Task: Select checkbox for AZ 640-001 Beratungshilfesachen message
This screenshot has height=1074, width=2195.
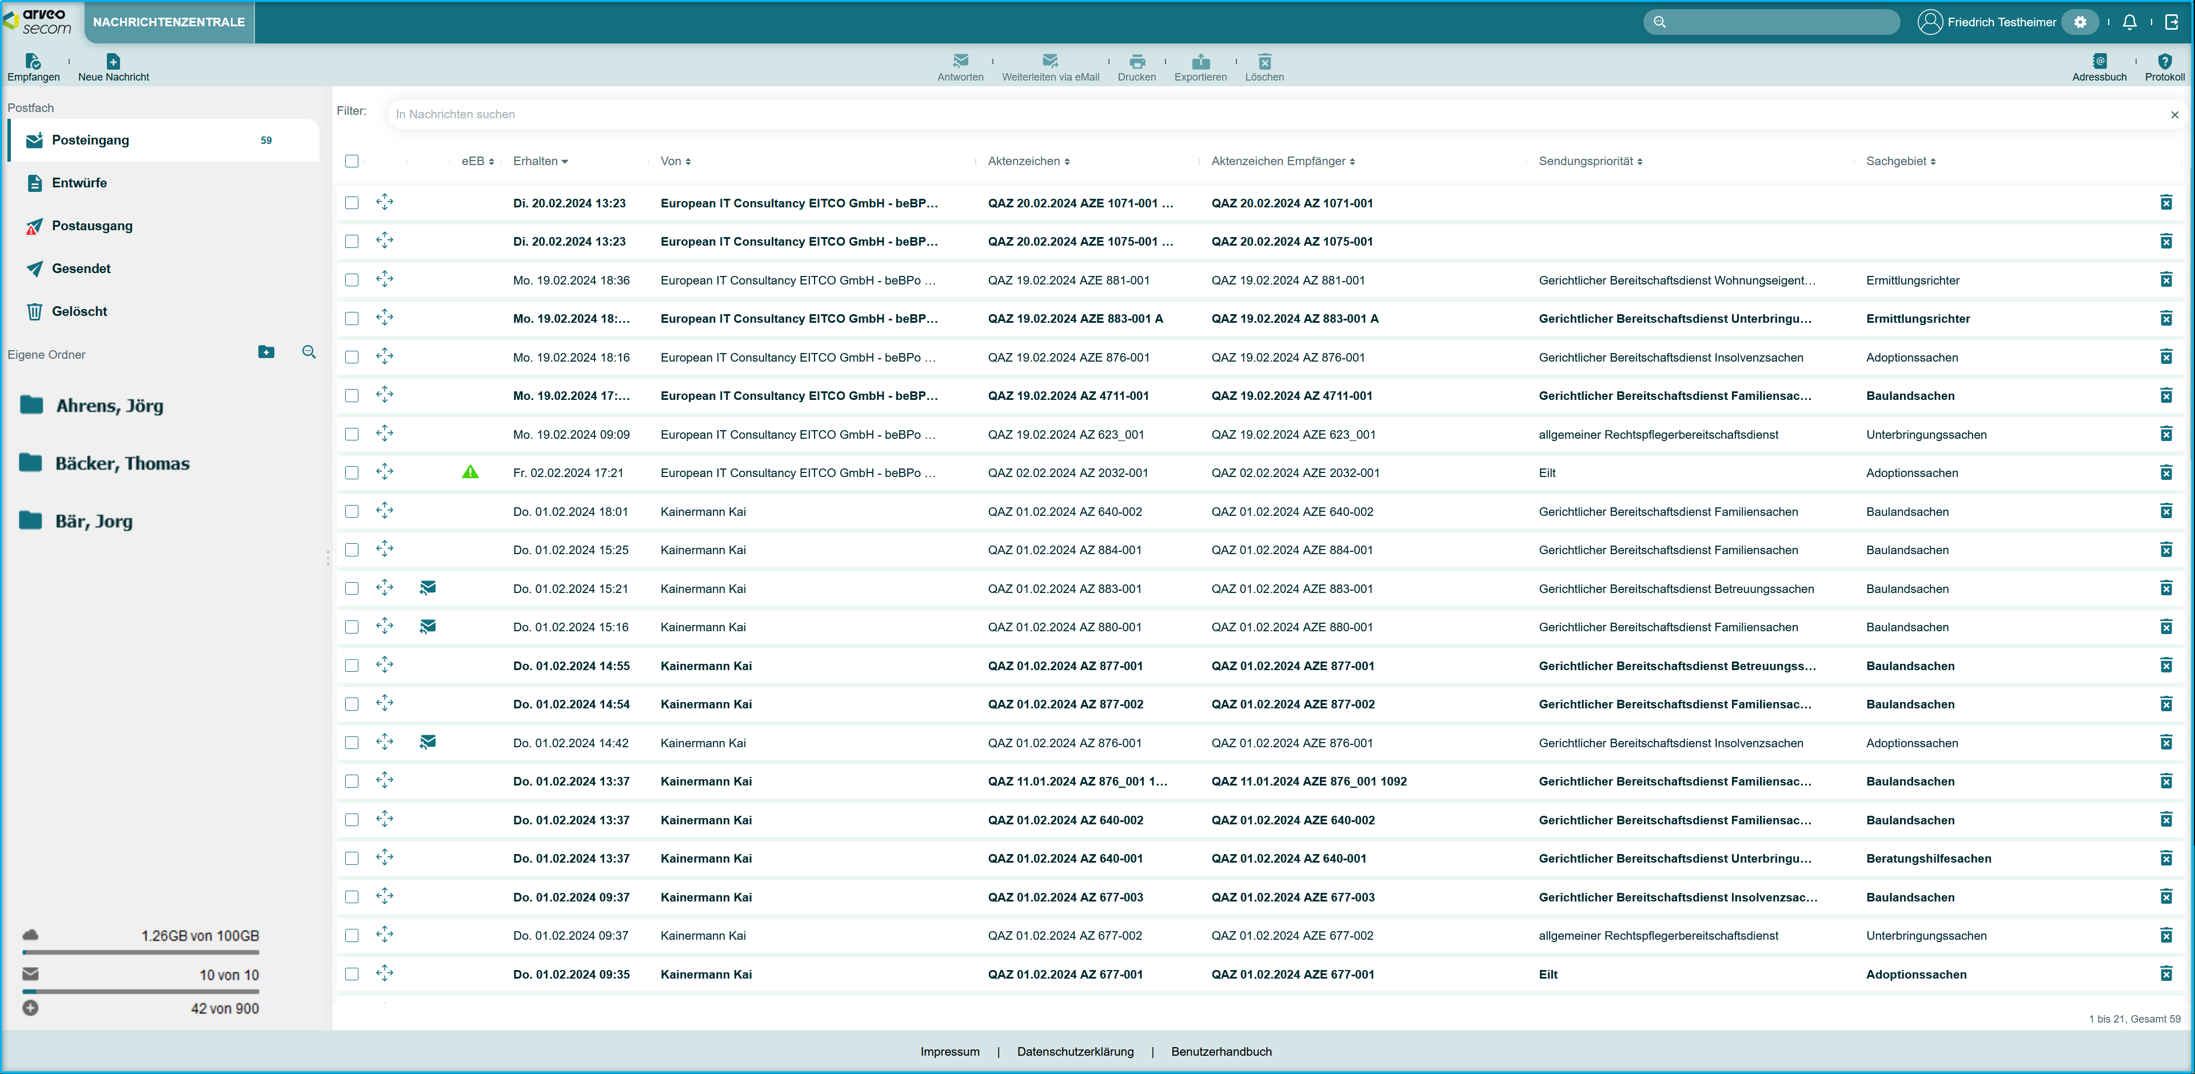Action: point(352,857)
